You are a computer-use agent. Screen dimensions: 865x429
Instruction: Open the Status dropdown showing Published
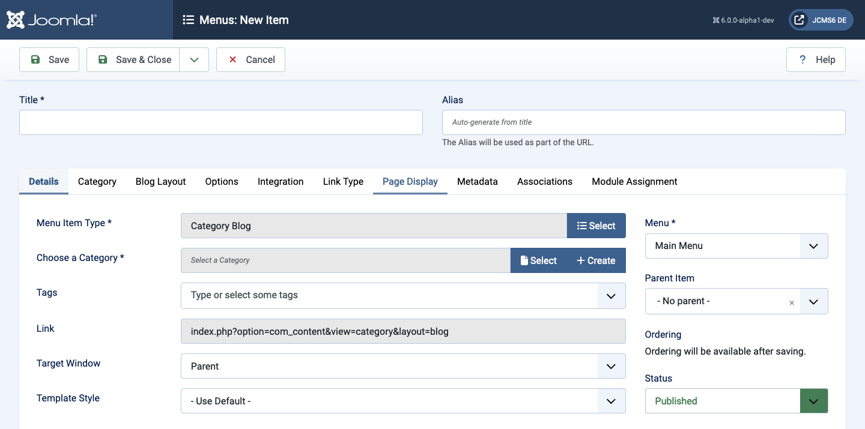736,401
